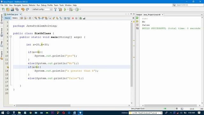Open the Services side panel

tap(2, 32)
